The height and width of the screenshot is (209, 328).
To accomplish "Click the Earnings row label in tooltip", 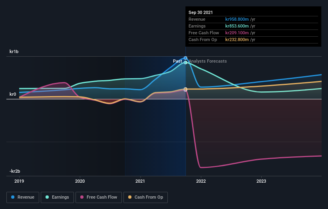I will tap(197, 26).
